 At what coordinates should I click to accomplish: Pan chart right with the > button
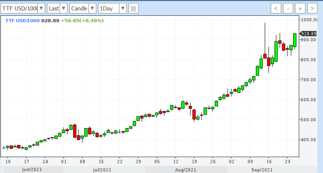(x=312, y=9)
